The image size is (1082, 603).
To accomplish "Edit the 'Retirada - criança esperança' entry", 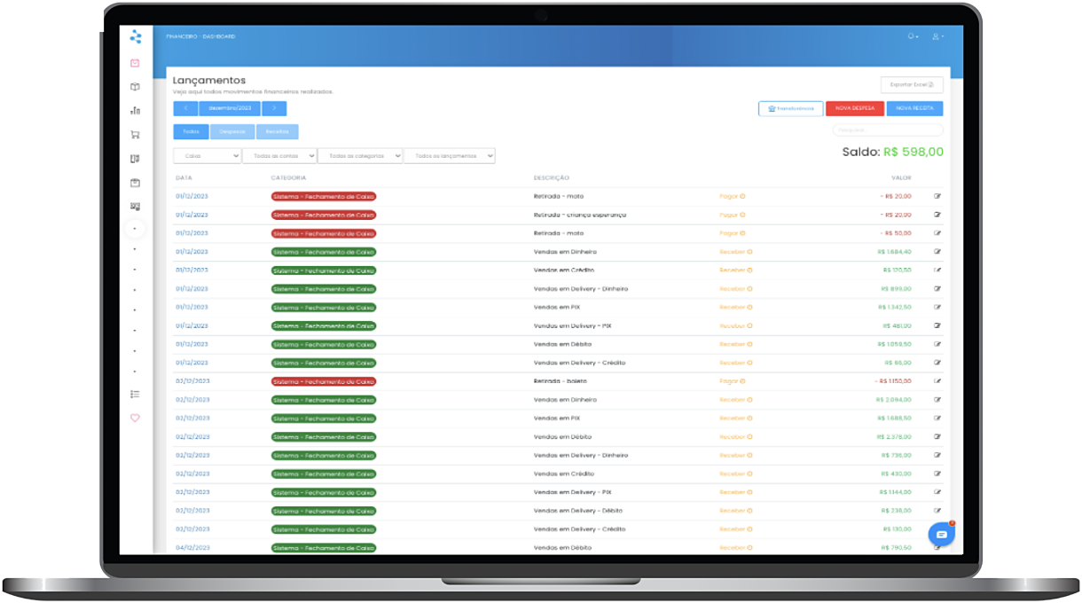I will click(937, 215).
